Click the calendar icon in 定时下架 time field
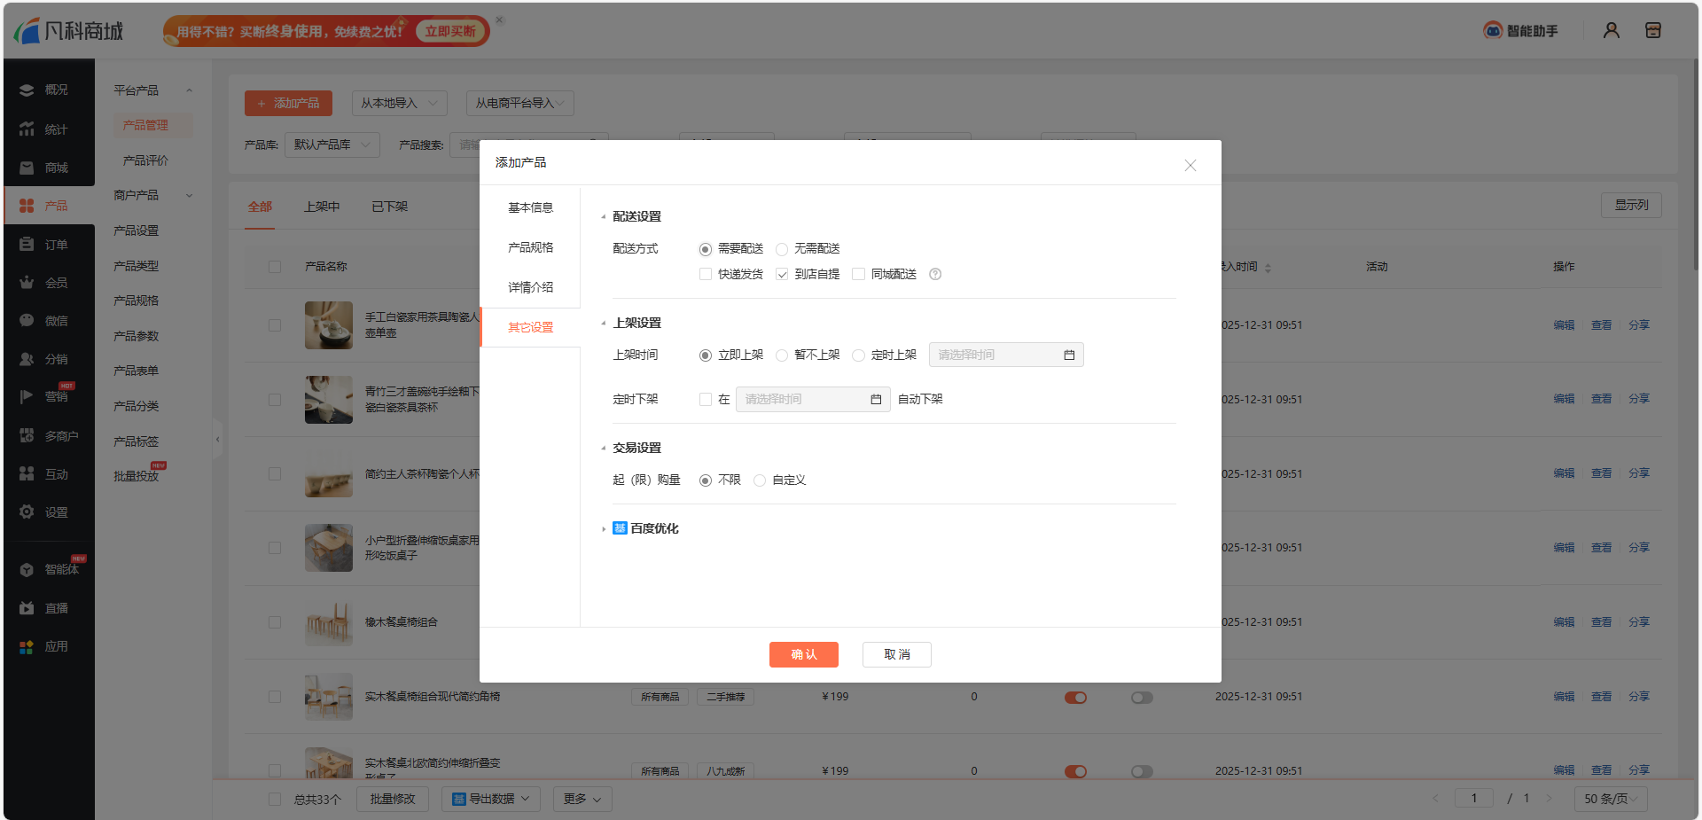1702x820 pixels. [x=876, y=400]
